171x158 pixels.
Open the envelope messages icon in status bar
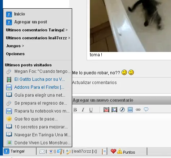(x=42, y=152)
